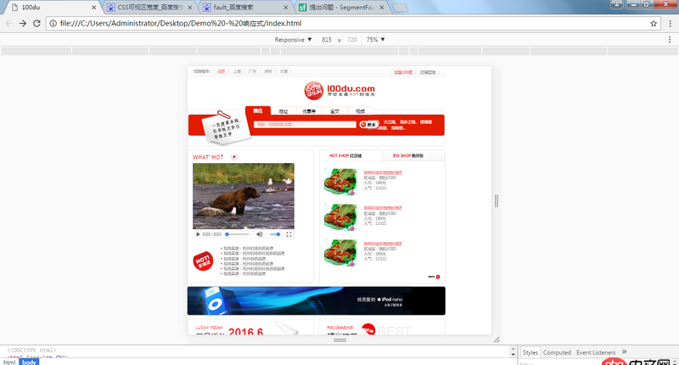This screenshot has height=365, width=679.
Task: Click the bear video frame
Action: [244, 196]
